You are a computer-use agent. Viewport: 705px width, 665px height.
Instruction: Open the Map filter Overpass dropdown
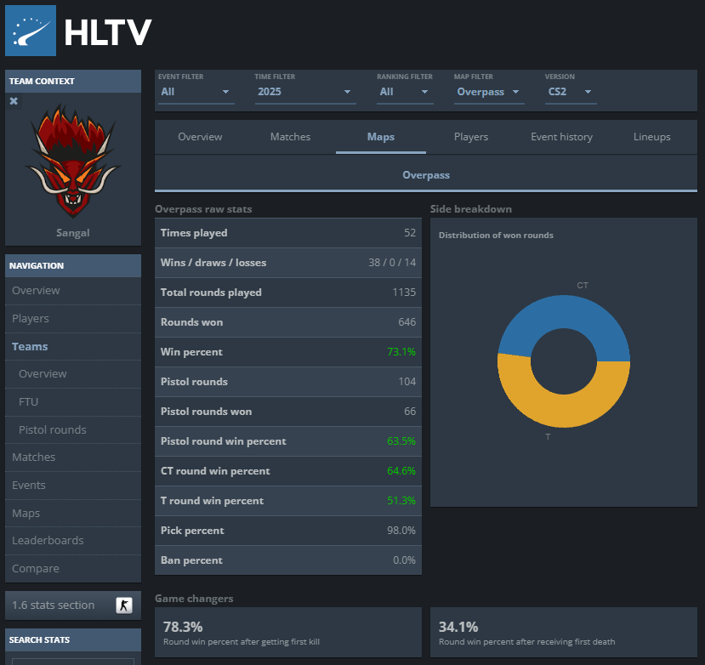point(489,92)
